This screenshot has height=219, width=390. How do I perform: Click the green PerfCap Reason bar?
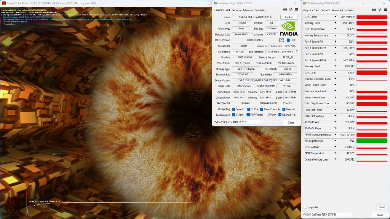(372, 141)
